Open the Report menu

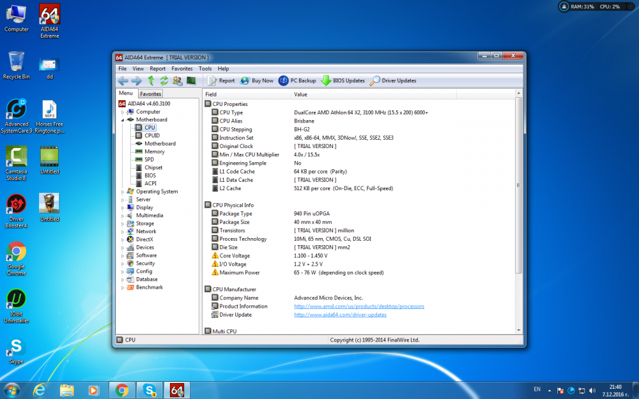pyautogui.click(x=157, y=69)
